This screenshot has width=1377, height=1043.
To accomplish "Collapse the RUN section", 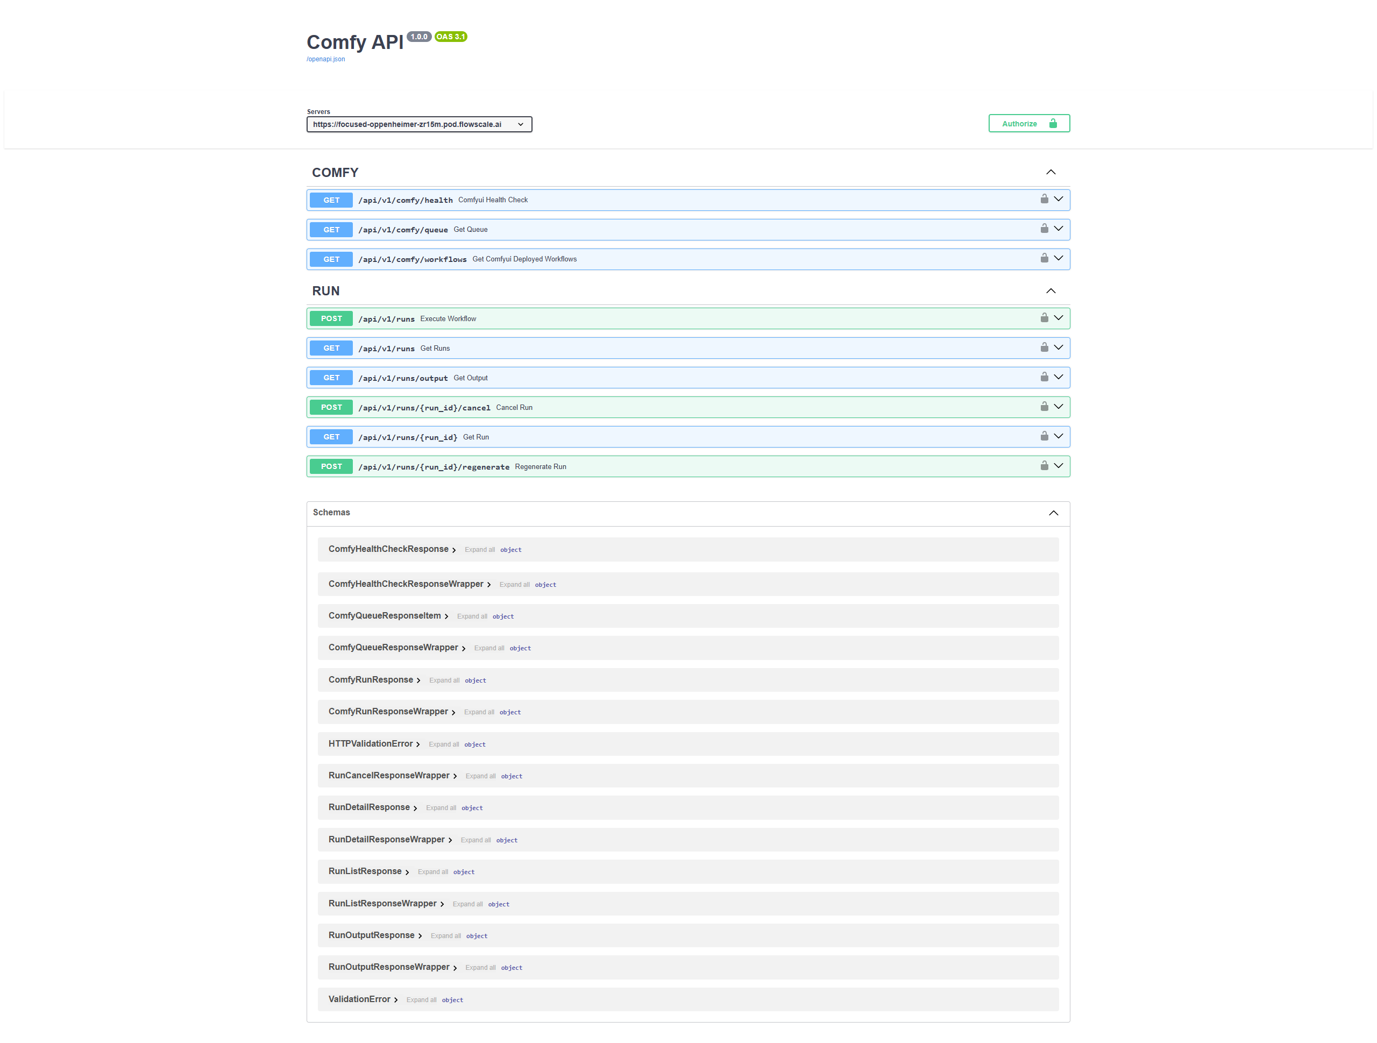I will 1050,291.
